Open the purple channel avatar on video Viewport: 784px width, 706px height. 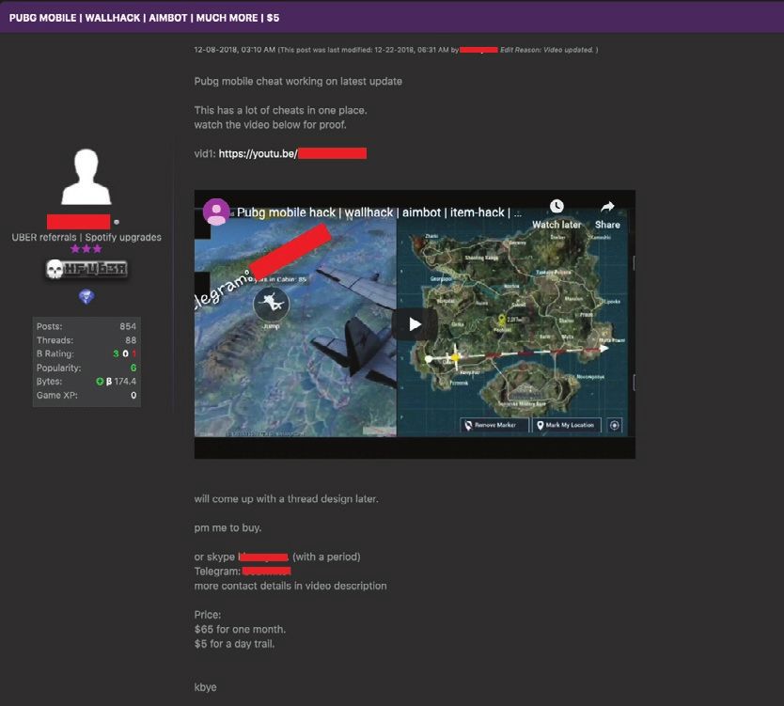click(216, 212)
